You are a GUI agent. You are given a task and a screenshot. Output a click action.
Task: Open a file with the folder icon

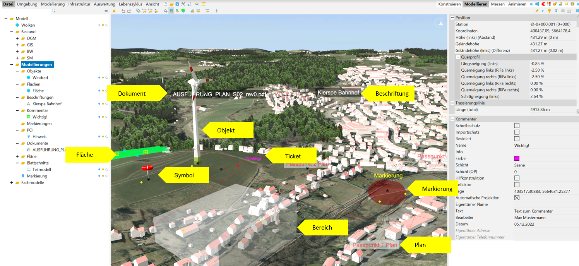[171, 4]
